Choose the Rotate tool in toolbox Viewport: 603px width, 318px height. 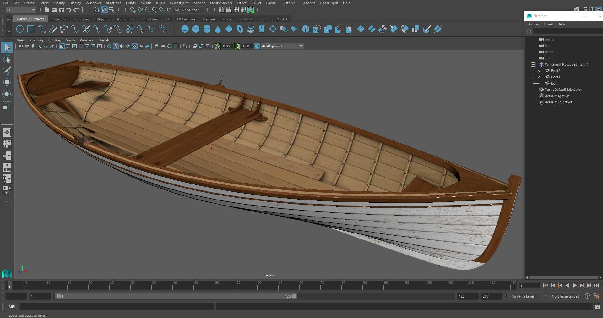[x=7, y=94]
